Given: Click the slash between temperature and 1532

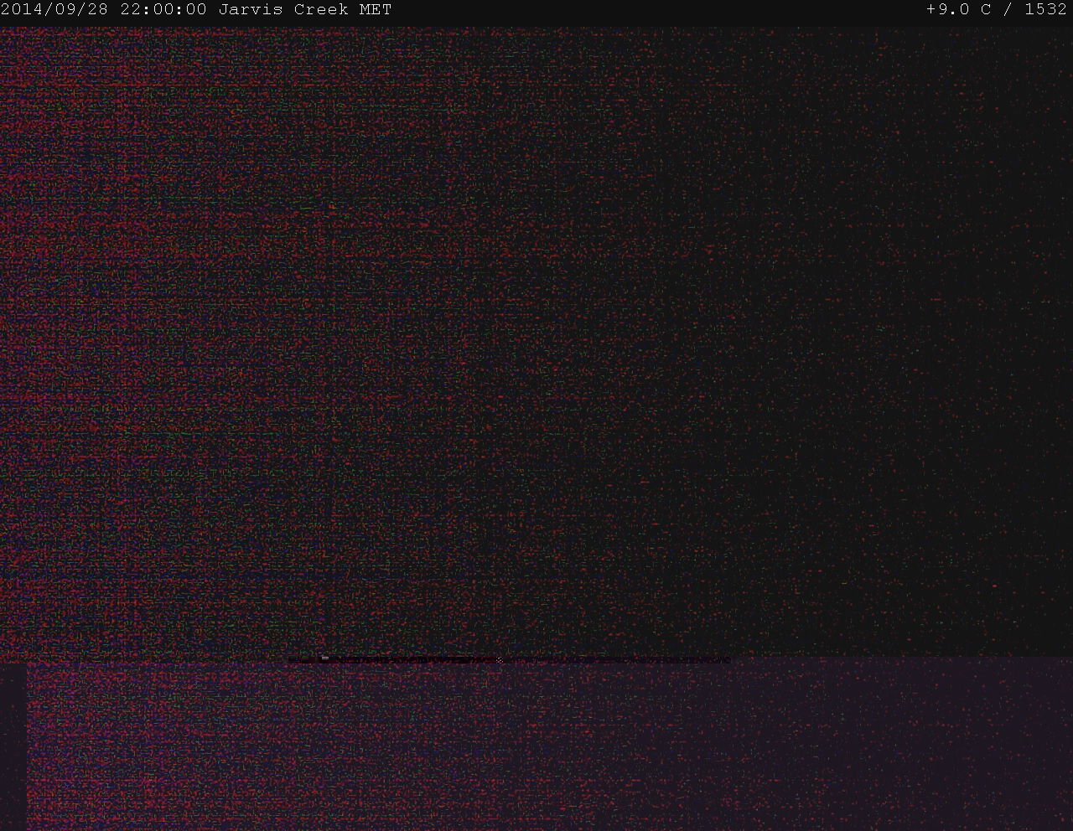Looking at the screenshot, I should coord(1008,10).
